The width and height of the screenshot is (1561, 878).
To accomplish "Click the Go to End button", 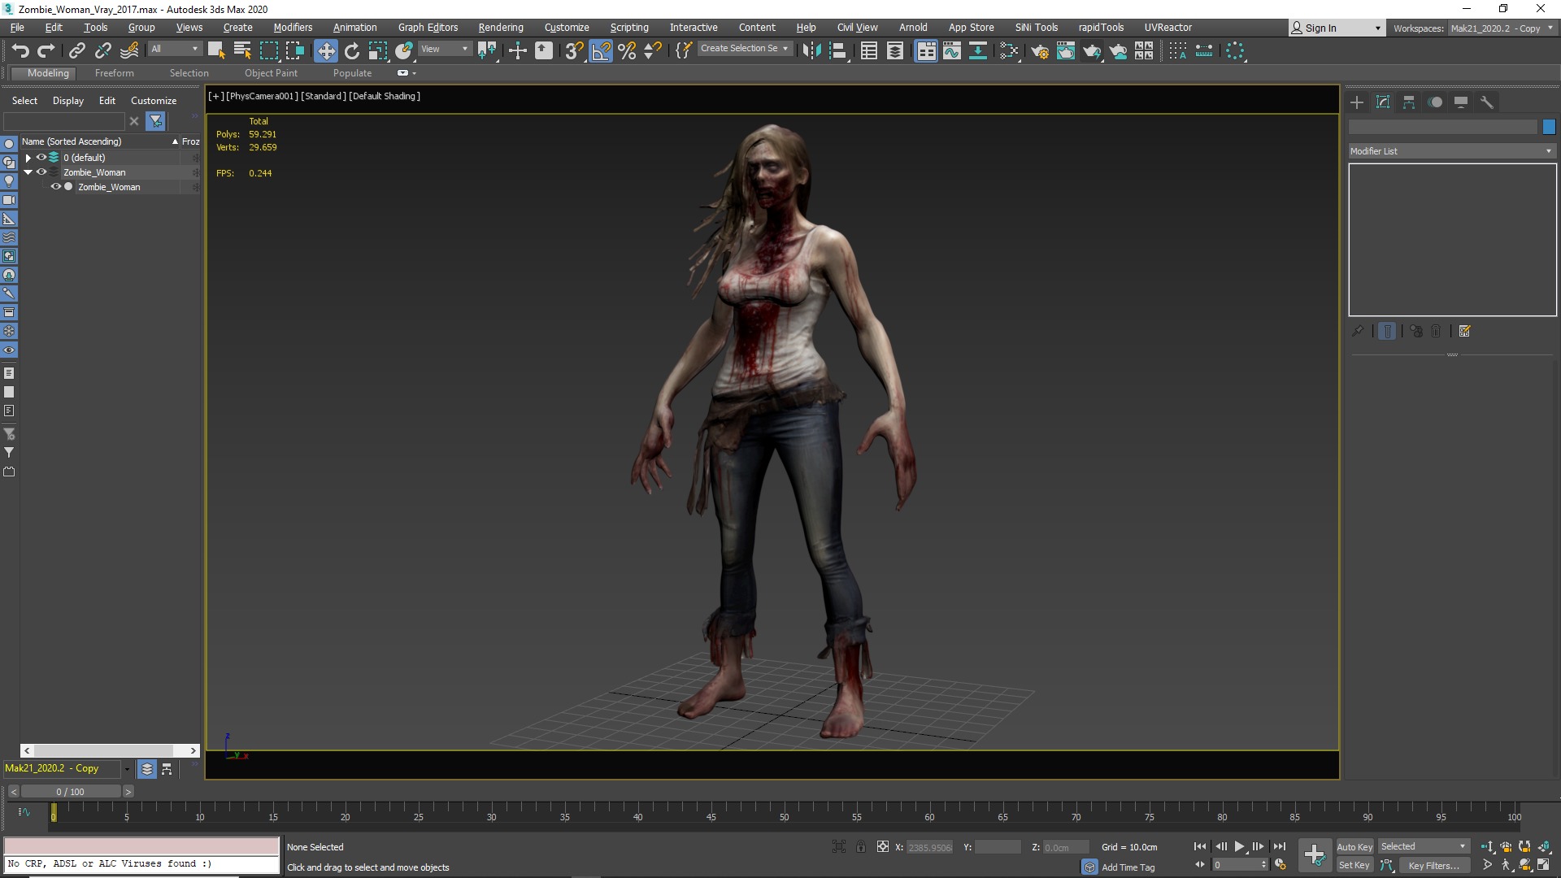I will pyautogui.click(x=1280, y=847).
